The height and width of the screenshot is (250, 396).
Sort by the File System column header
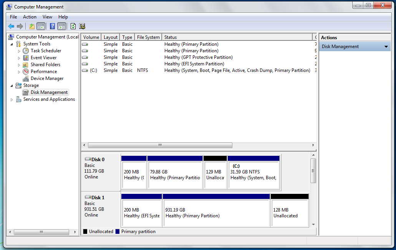pyautogui.click(x=148, y=37)
